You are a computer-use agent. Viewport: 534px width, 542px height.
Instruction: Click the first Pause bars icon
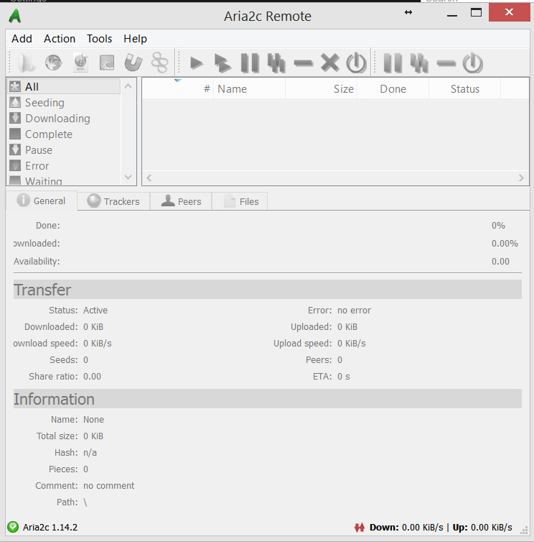coord(250,63)
